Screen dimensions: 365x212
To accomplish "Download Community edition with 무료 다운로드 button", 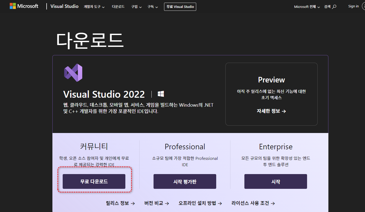I will pos(94,181).
